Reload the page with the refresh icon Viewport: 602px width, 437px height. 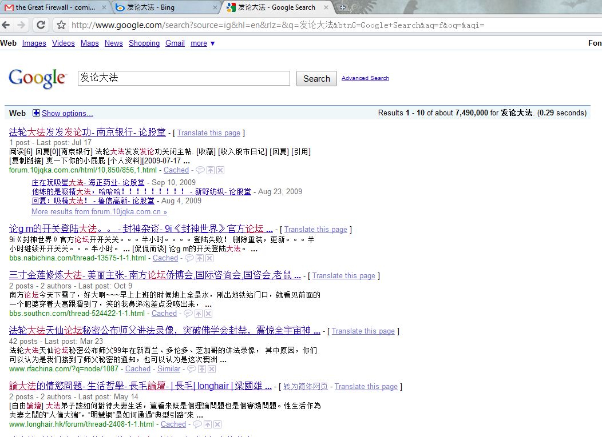[x=41, y=25]
